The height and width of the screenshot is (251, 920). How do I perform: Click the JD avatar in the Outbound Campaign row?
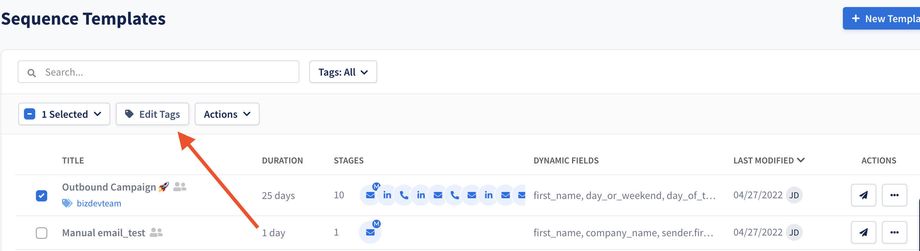pyautogui.click(x=794, y=195)
